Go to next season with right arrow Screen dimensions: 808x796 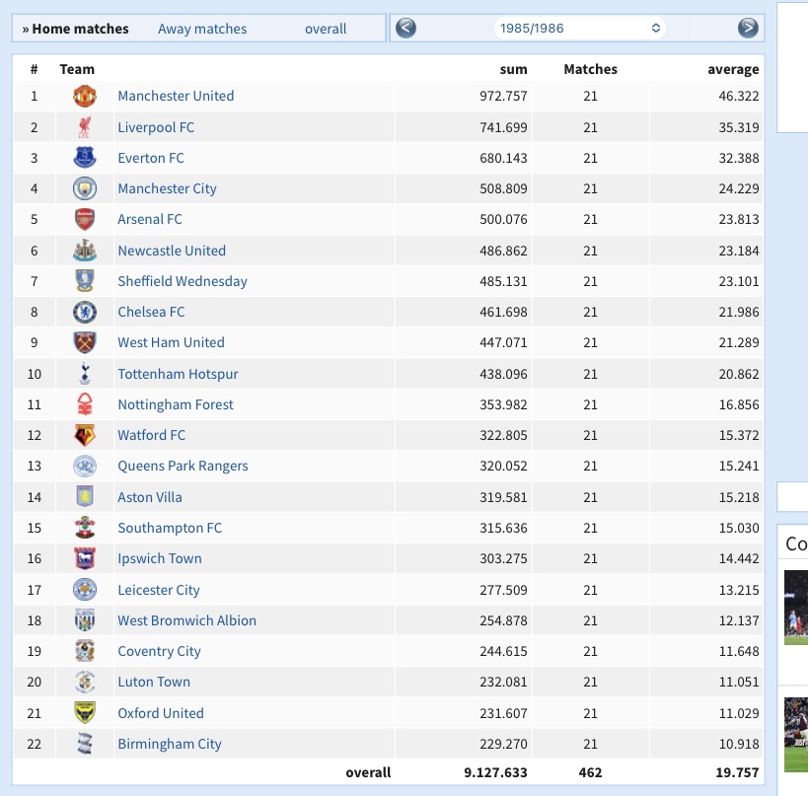[748, 28]
